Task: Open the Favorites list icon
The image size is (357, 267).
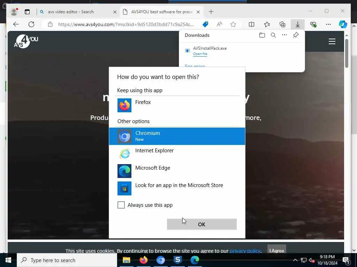Action: click(x=267, y=24)
